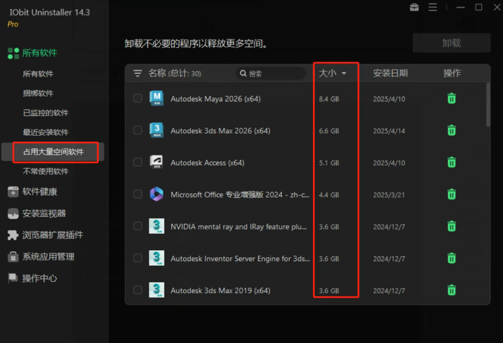This screenshot has height=343, width=503.
Task: Click trash icon for Autodesk 3ds Max 2019
Action: point(451,290)
